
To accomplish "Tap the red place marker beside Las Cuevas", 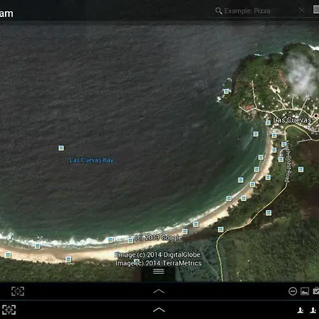I will [x=316, y=116].
